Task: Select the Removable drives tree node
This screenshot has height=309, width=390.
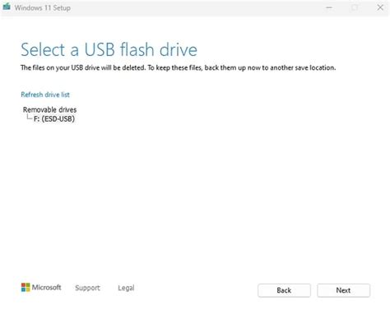Action: click(x=49, y=109)
